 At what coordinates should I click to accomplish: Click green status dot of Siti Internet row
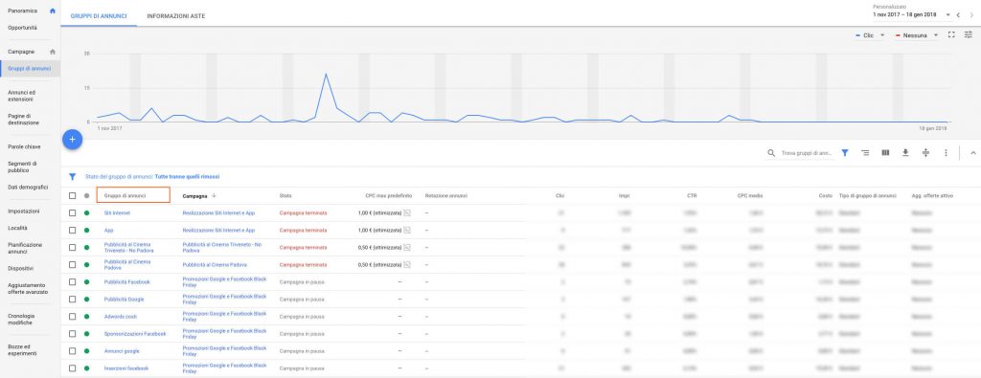(x=86, y=213)
